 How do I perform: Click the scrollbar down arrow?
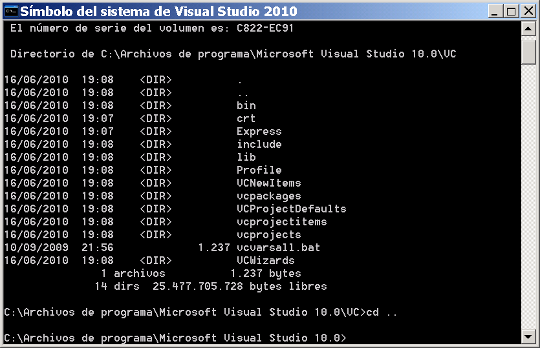coord(528,336)
